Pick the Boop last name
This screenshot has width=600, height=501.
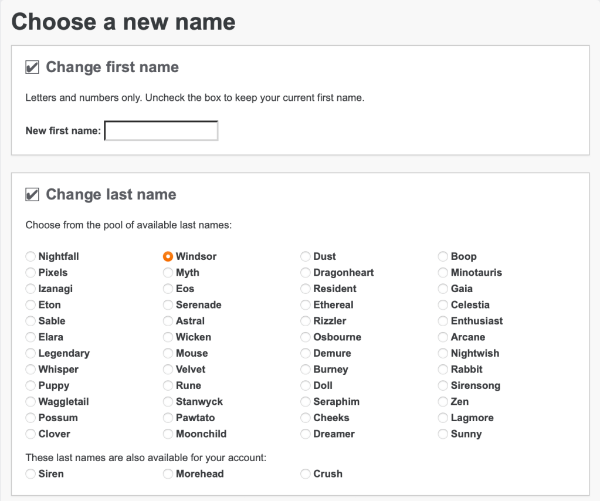point(443,256)
